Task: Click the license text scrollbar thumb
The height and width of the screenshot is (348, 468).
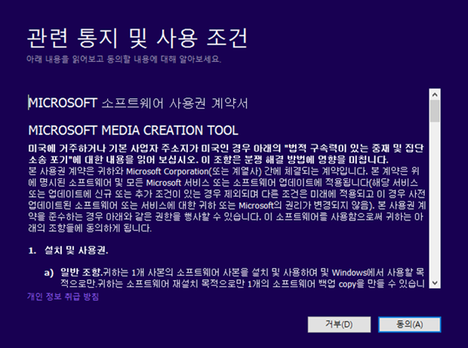Action: (435, 111)
